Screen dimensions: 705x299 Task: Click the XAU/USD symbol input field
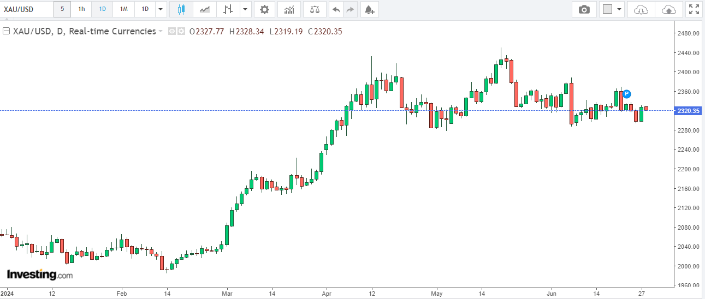[x=27, y=9]
